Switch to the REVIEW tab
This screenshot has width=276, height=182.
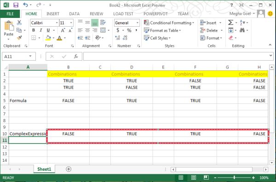click(97, 14)
